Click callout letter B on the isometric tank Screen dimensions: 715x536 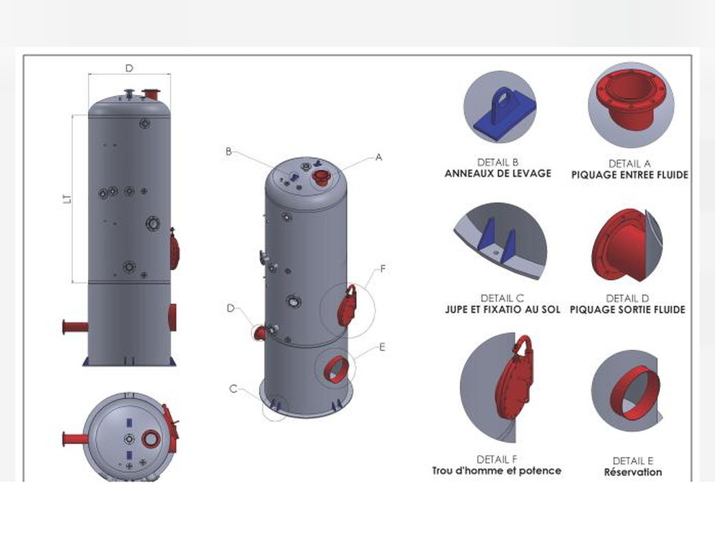(229, 152)
